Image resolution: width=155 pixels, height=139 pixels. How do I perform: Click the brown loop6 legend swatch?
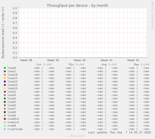click(5, 105)
